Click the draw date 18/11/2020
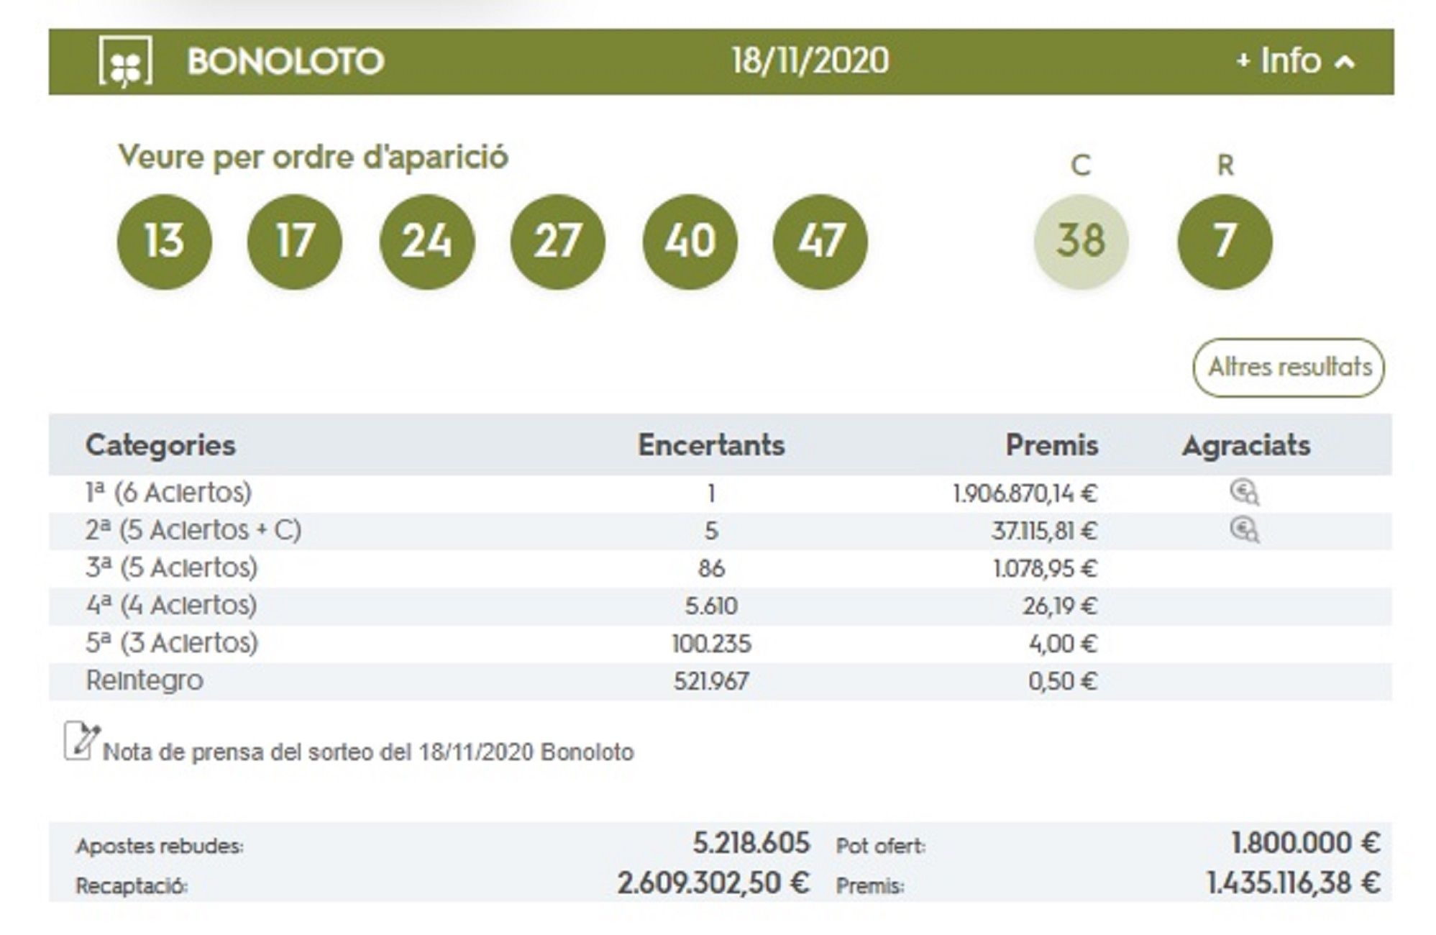Viewport: 1436px width, 935px height. point(810,60)
